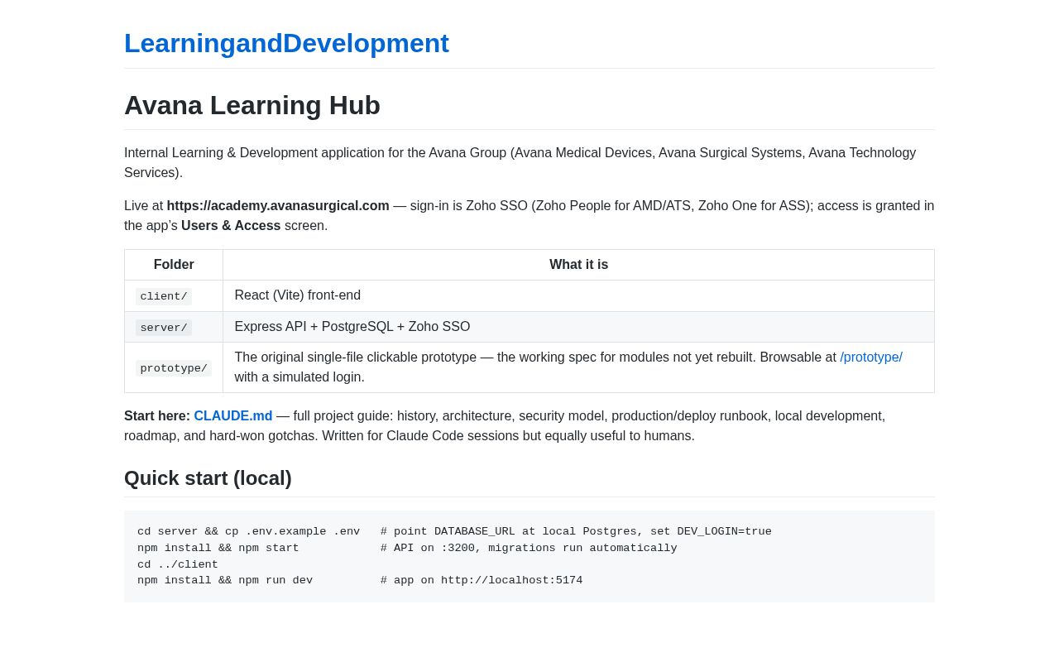This screenshot has width=1059, height=662.
Task: Click the Folder column header
Action: (174, 265)
